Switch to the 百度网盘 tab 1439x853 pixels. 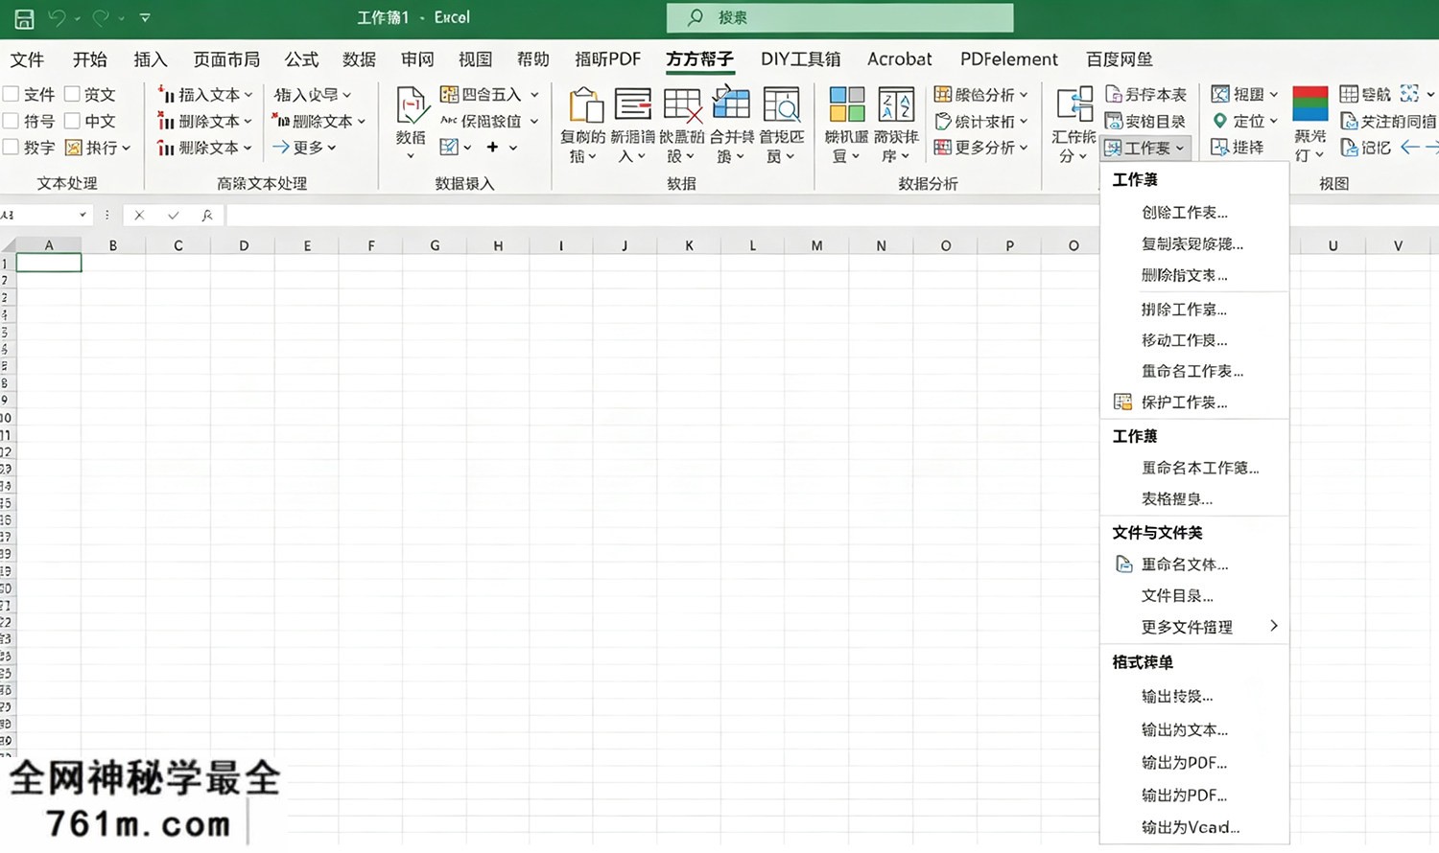1119,59
